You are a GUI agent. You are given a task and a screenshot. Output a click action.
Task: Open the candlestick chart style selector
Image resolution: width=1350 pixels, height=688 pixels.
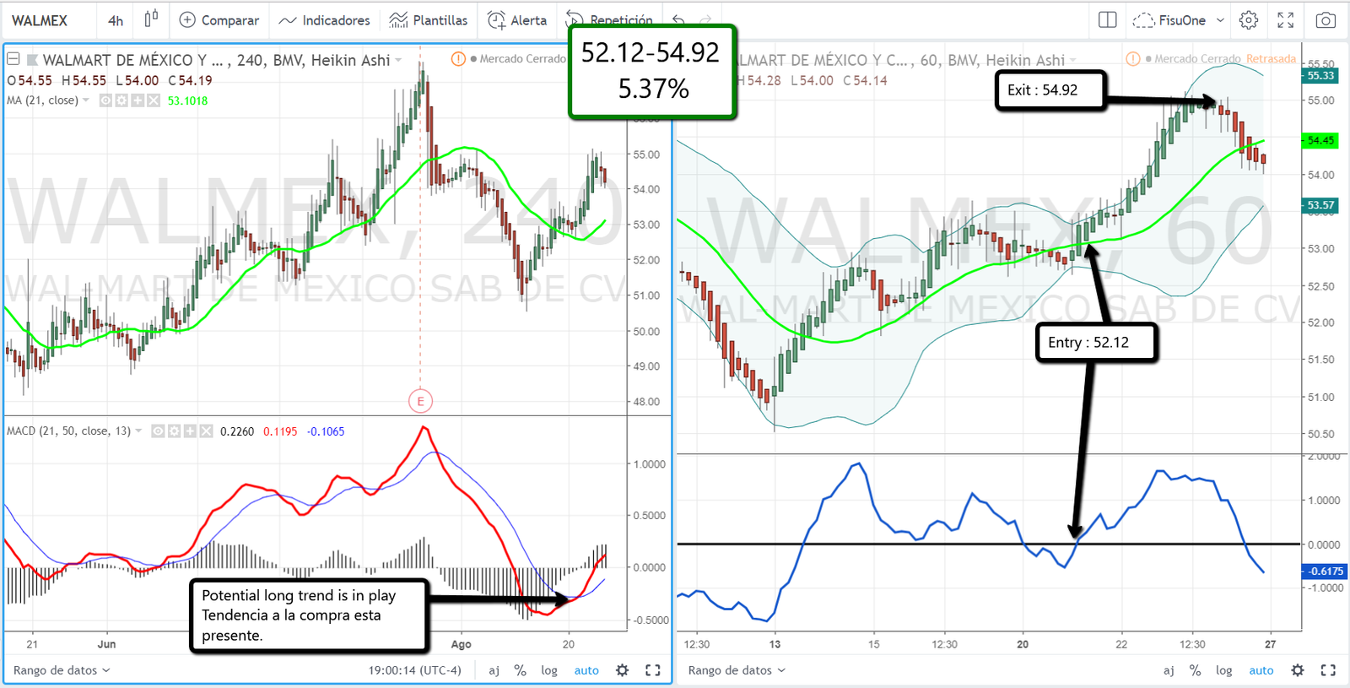(x=151, y=19)
